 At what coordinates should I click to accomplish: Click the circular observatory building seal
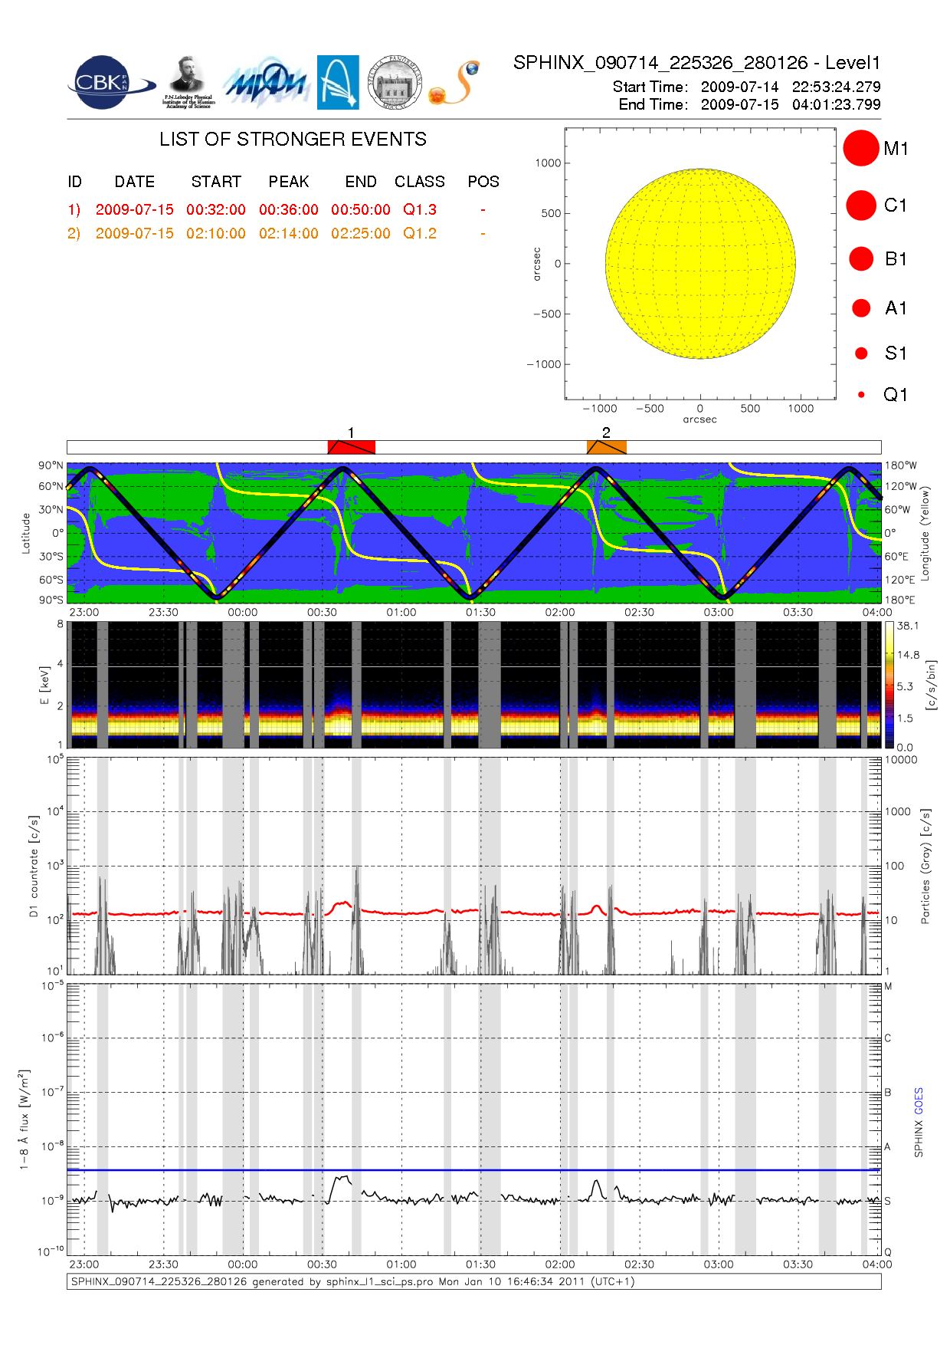395,83
